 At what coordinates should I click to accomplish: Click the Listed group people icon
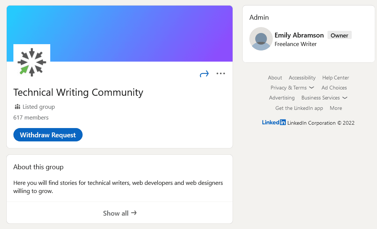[x=17, y=107]
